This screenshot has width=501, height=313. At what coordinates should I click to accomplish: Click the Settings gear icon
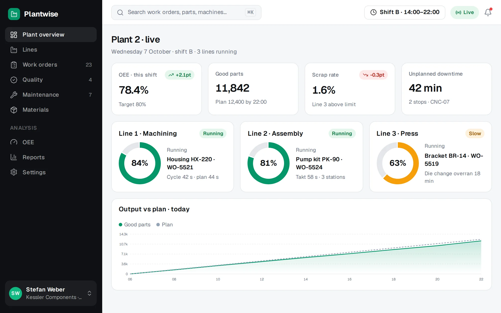tap(14, 172)
